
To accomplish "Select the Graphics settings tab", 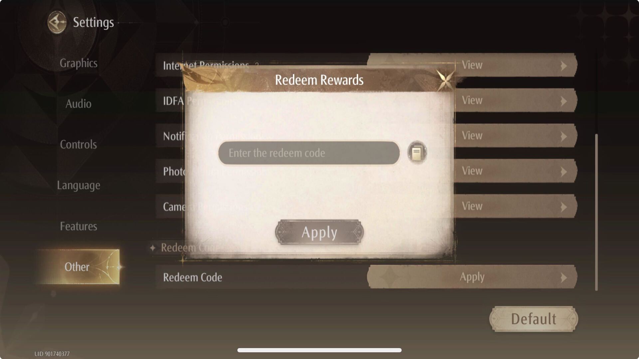I will 78,63.
